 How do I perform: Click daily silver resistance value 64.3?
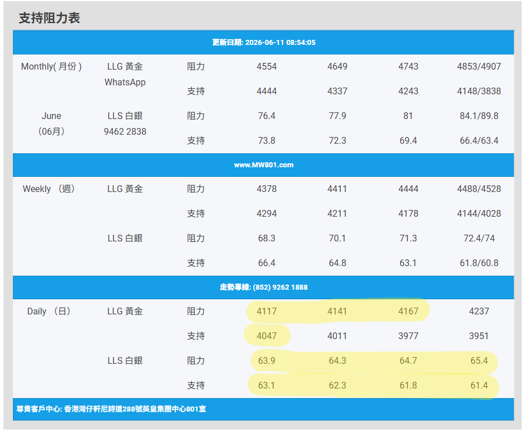click(337, 360)
